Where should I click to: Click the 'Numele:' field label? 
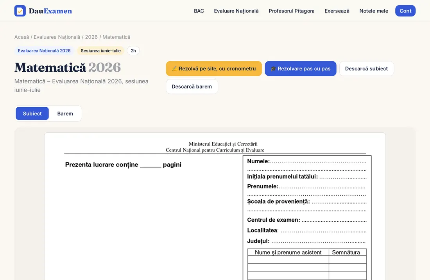coord(259,161)
